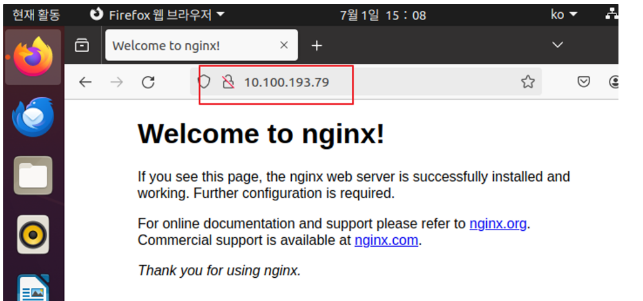Click the Further configuration is required text
This screenshot has width=643, height=301.
pos(294,193)
